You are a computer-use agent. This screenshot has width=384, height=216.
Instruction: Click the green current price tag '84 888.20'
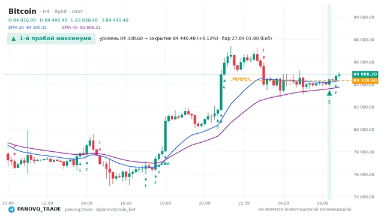(365, 74)
